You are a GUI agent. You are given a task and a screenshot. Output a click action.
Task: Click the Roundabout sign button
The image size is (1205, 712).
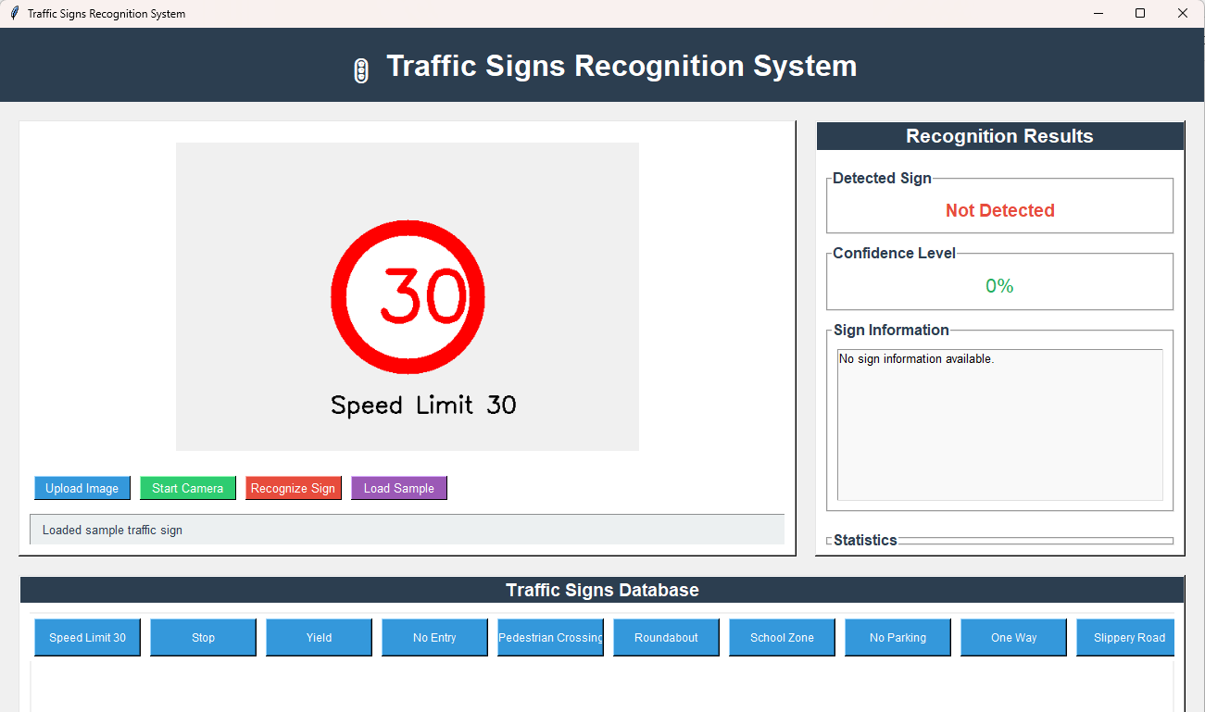click(667, 637)
